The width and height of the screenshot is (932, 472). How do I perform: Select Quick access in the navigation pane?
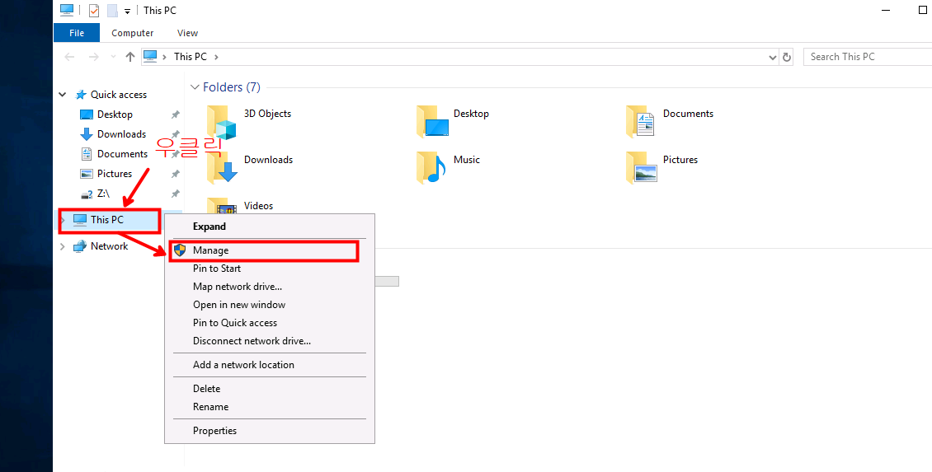pos(118,95)
